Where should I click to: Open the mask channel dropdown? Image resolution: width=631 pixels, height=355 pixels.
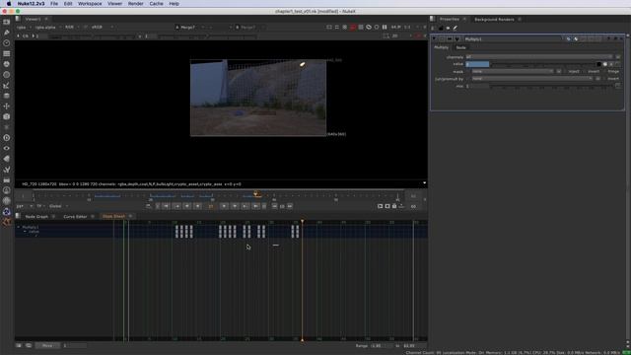click(x=513, y=72)
